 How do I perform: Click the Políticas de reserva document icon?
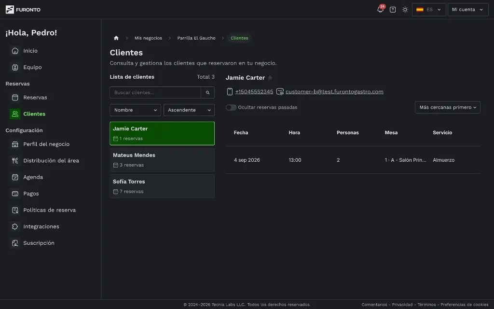coord(15,210)
